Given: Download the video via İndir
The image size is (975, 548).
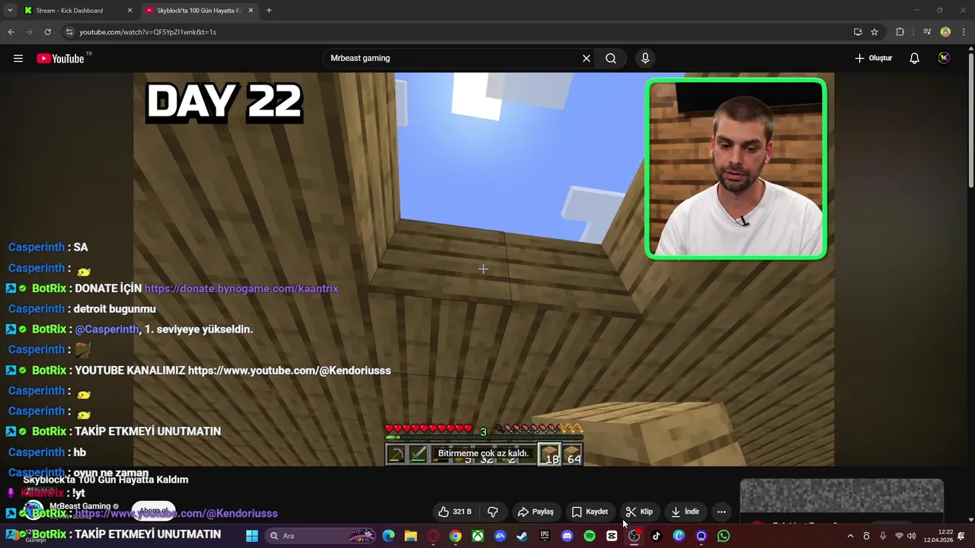Looking at the screenshot, I should pos(685,511).
